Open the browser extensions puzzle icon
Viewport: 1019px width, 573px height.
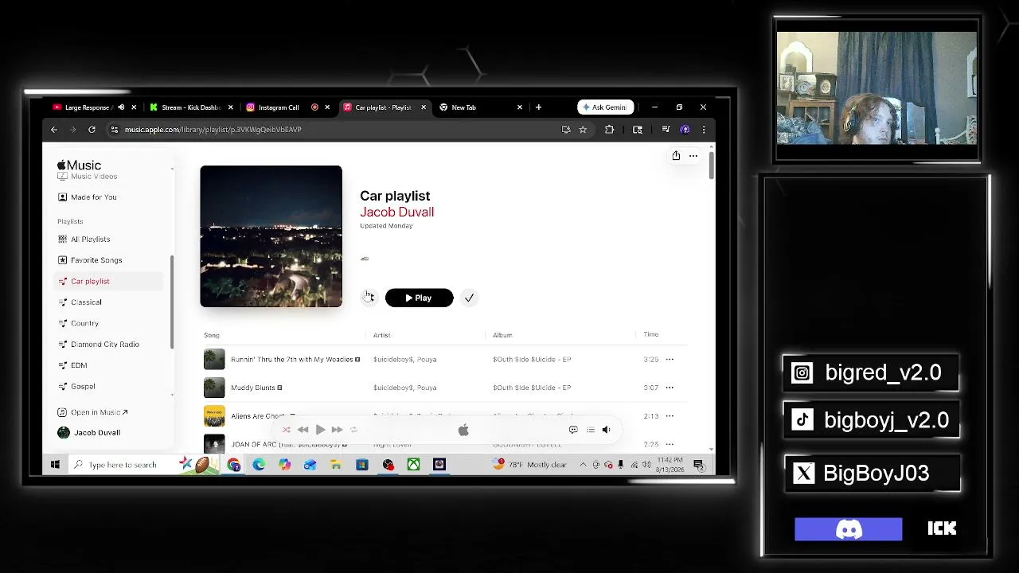(x=610, y=130)
